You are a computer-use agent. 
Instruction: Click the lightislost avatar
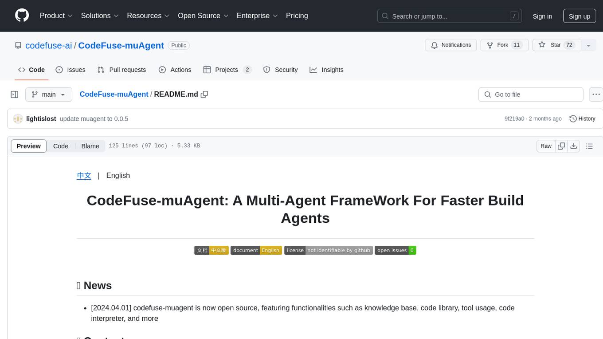point(18,119)
